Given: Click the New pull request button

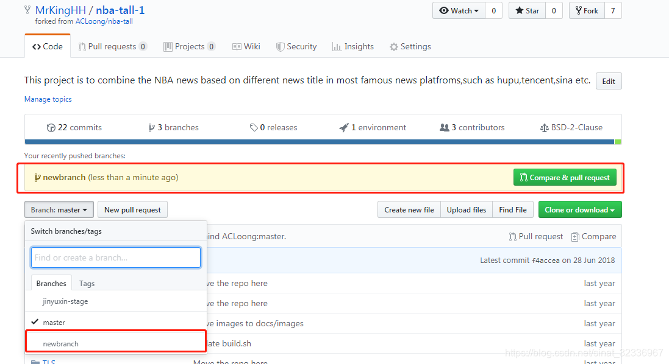Looking at the screenshot, I should tap(133, 210).
